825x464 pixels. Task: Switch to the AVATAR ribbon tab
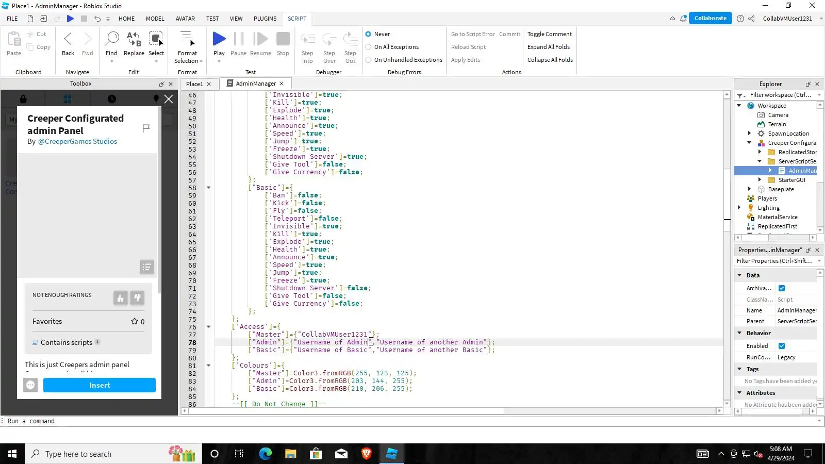click(185, 19)
